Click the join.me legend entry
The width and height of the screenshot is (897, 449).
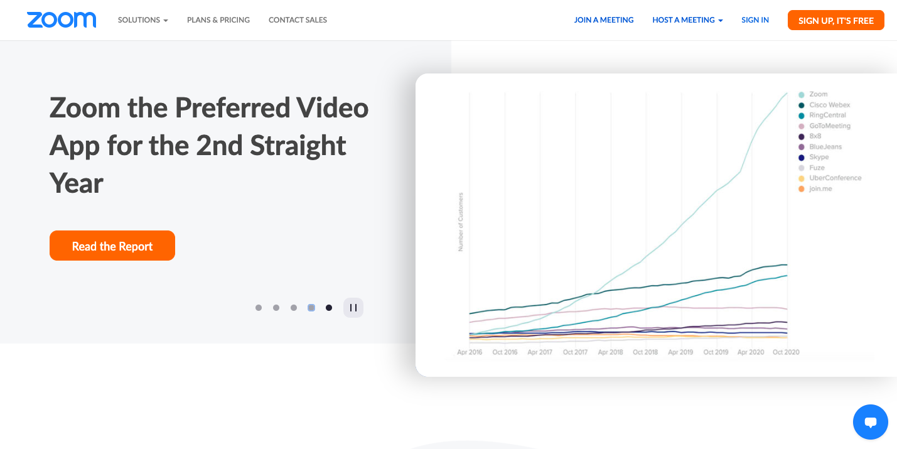(x=815, y=188)
